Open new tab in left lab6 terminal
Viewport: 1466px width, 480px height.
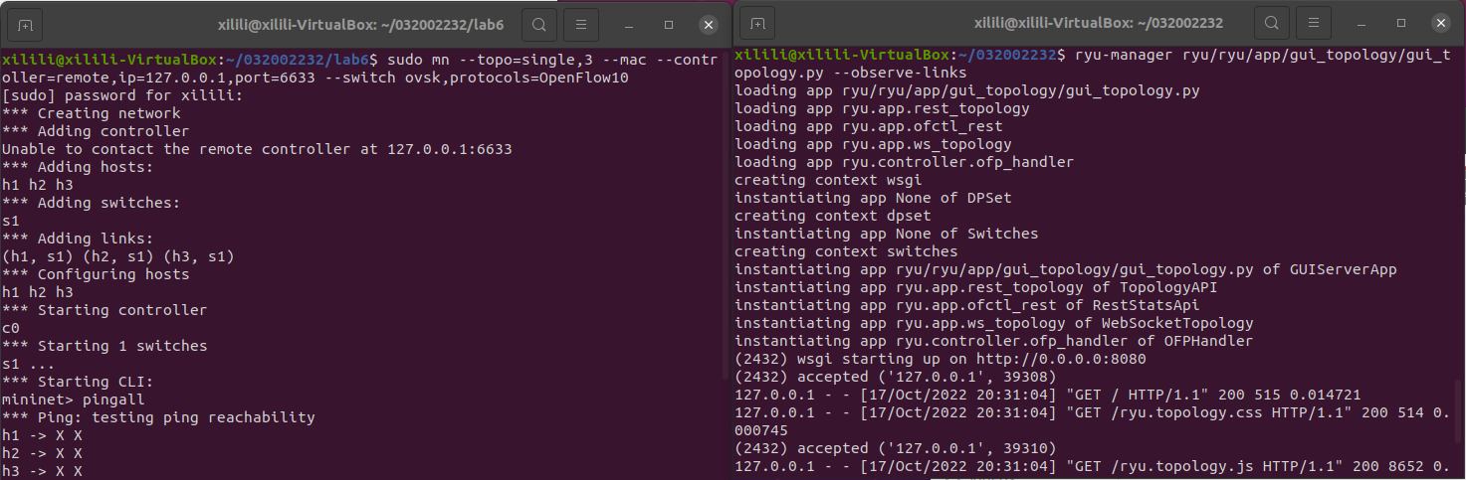25,24
